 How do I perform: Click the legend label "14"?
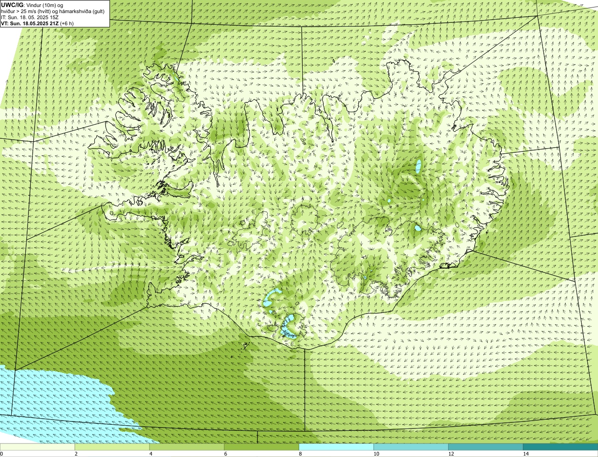point(526,454)
